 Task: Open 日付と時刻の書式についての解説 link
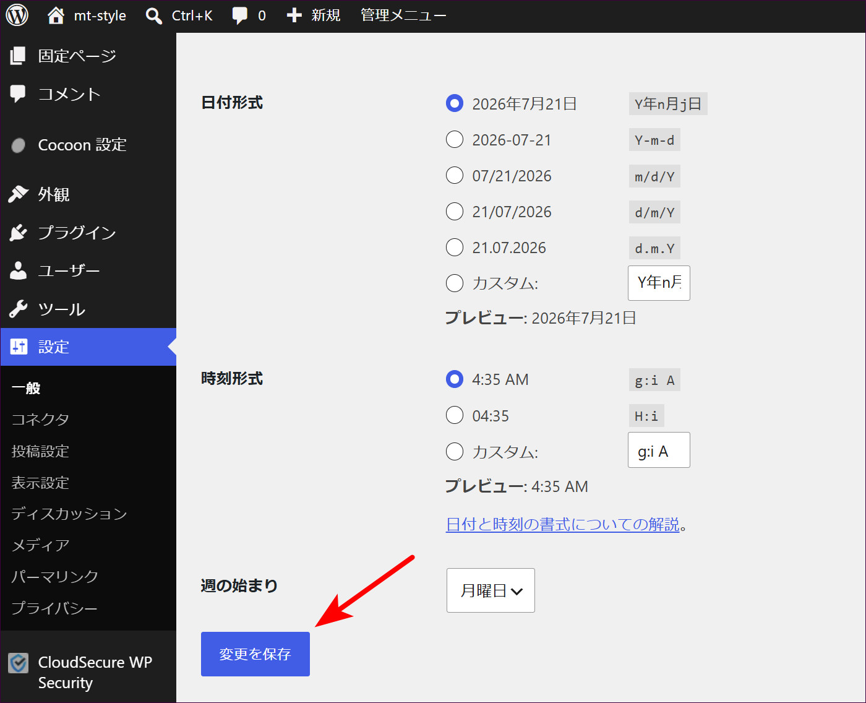coord(563,524)
